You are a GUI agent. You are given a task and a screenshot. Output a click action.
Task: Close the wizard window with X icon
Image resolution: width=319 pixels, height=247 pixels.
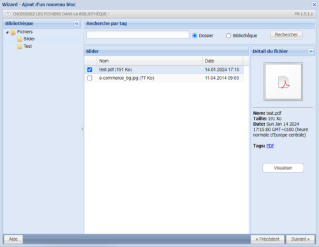[x=314, y=4]
